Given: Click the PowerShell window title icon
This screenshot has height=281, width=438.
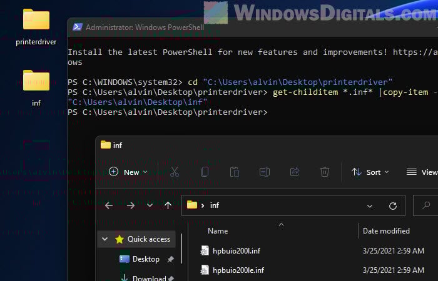Looking at the screenshot, I should [x=77, y=27].
